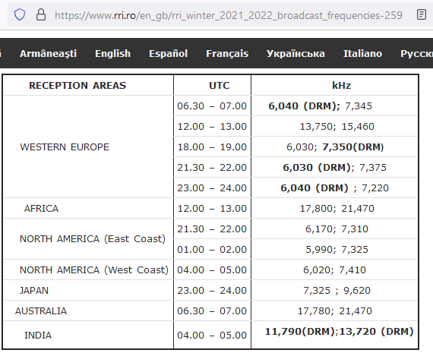The image size is (433, 353).
Task: Click the AFRICA reception area cell
Action: tap(88, 208)
